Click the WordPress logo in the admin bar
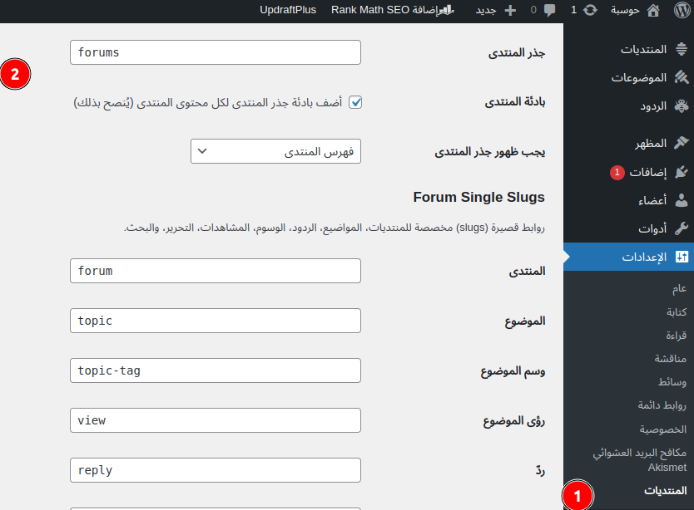The height and width of the screenshot is (510, 694). [680, 11]
